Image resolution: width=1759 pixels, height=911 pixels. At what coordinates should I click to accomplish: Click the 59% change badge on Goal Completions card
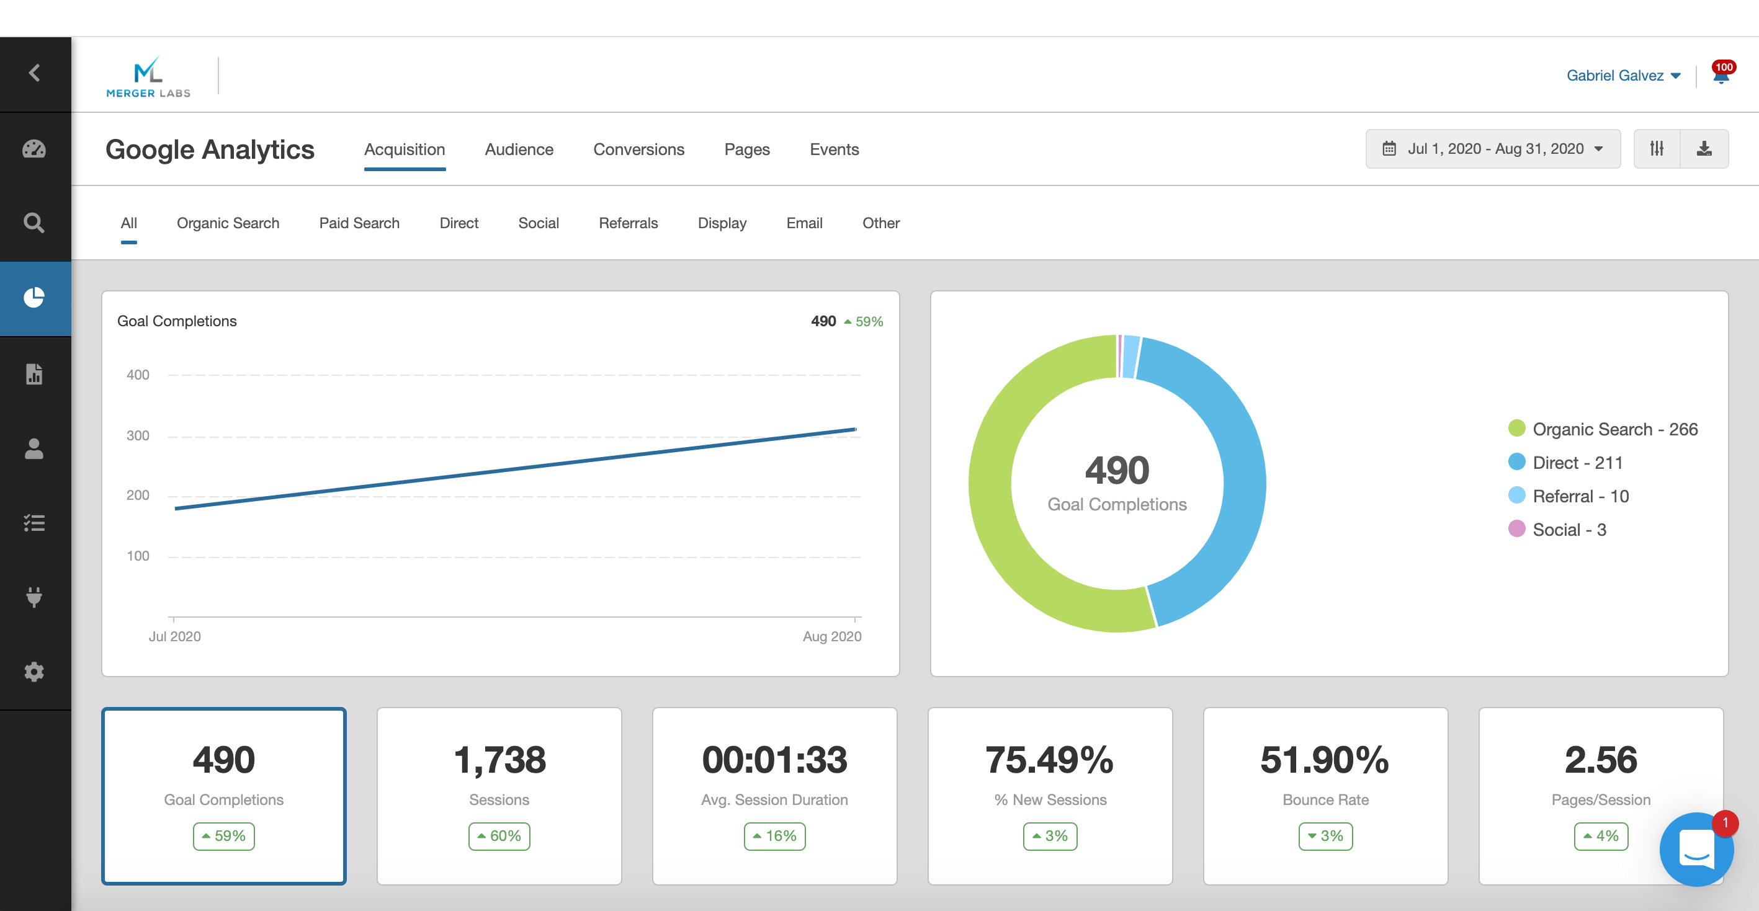pyautogui.click(x=224, y=836)
